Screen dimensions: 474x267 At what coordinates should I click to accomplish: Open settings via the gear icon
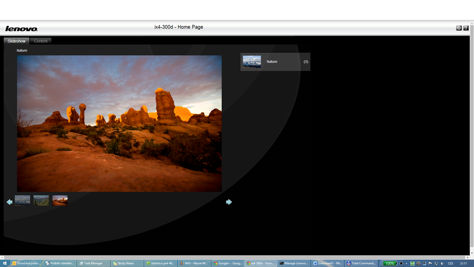coord(459,28)
